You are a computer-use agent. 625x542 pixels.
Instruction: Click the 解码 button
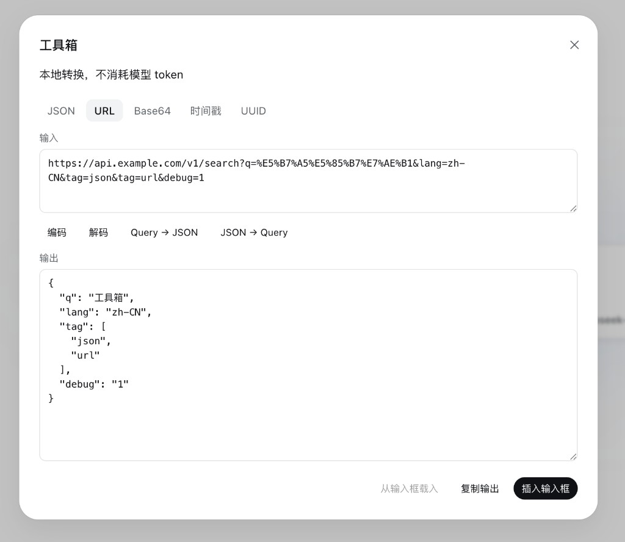coord(98,233)
